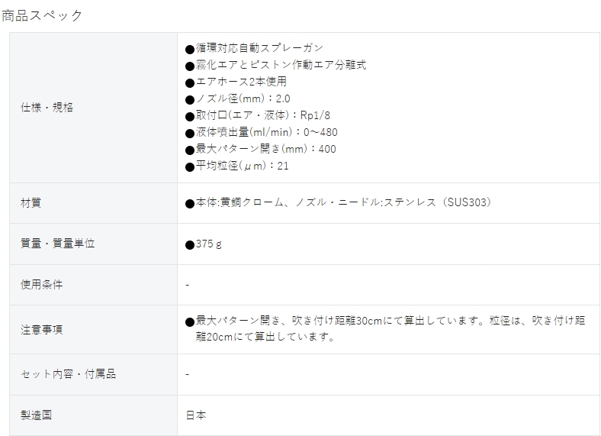Image resolution: width=601 pixels, height=436 pixels.
Task: Click the 注意事項 row label
Action: click(x=41, y=330)
